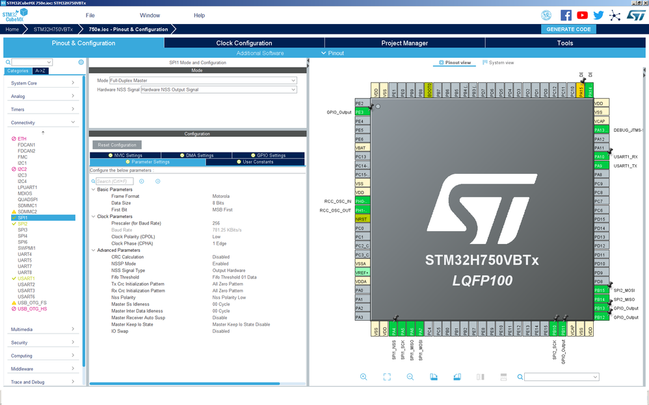
Task: Expand the Multimedia category
Action: point(42,329)
